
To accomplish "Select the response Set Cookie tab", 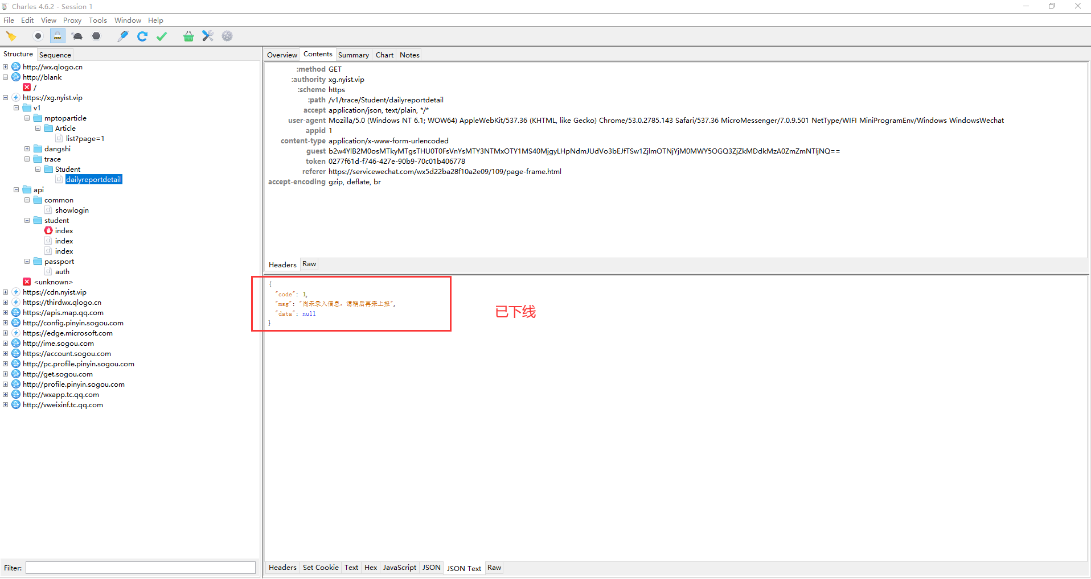I will pyautogui.click(x=321, y=568).
